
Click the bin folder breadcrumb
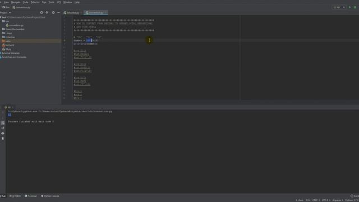coord(6,7)
